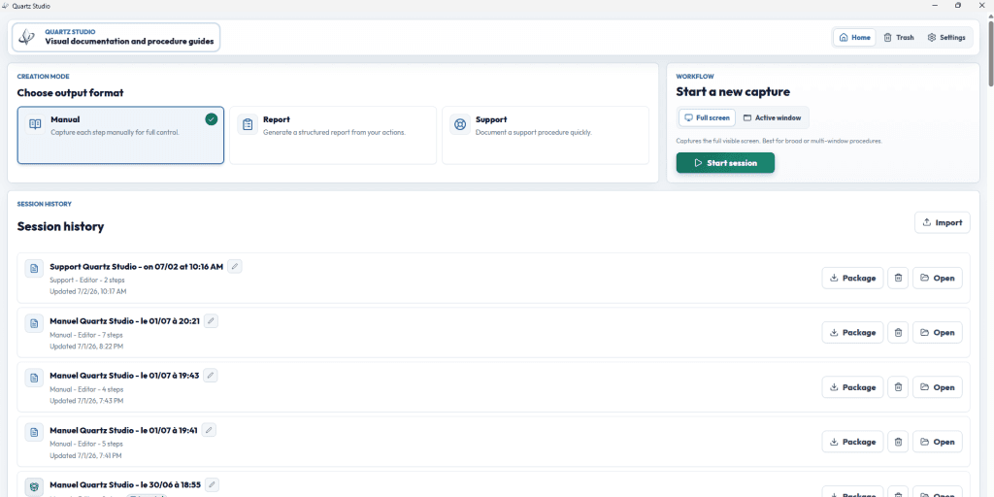Package the session from 01/07 à 19:43
The height and width of the screenshot is (497, 994).
click(x=852, y=387)
